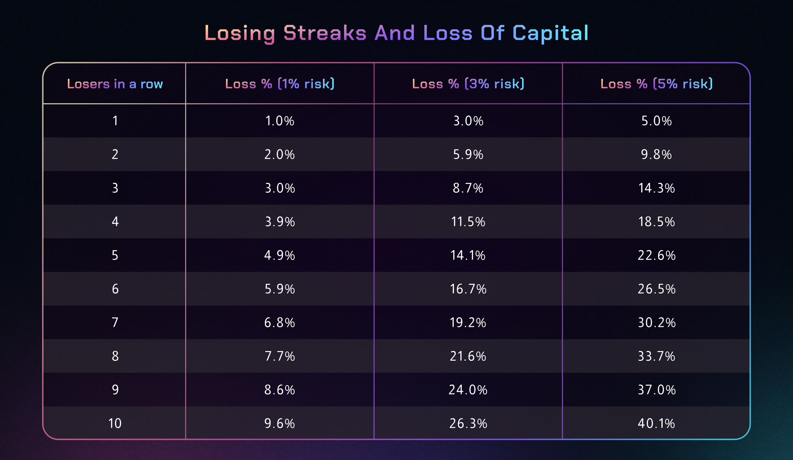793x460 pixels.
Task: Select row number 6 in the first column
Action: pos(115,289)
